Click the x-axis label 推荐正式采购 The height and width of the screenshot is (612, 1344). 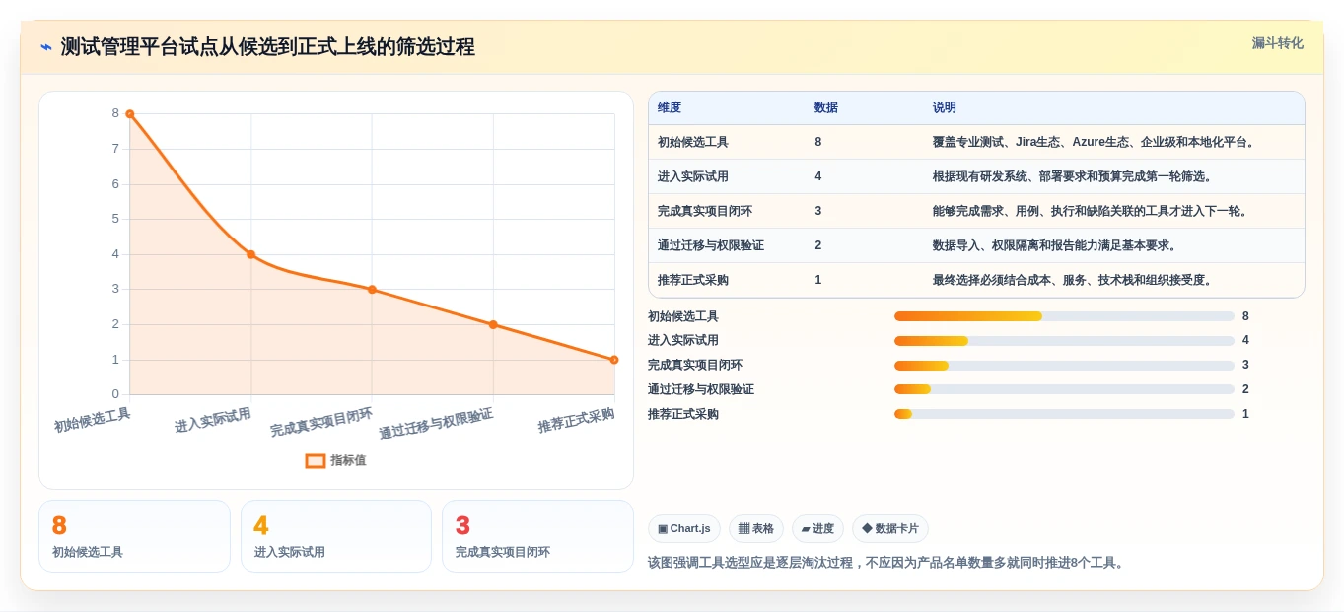coord(576,420)
